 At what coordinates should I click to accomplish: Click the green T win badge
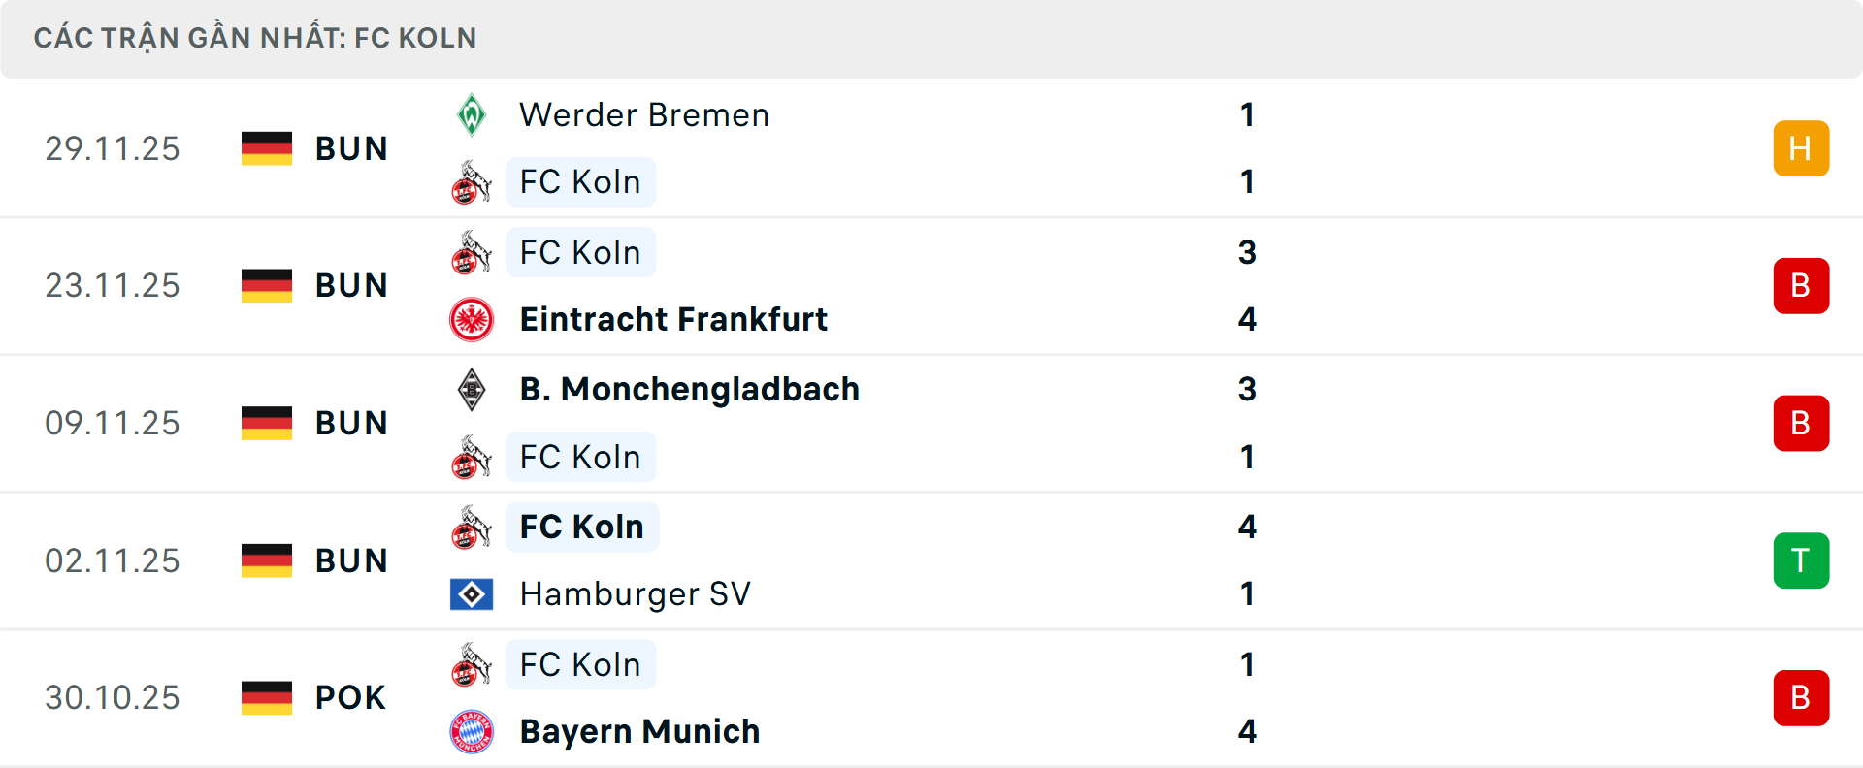coord(1800,560)
